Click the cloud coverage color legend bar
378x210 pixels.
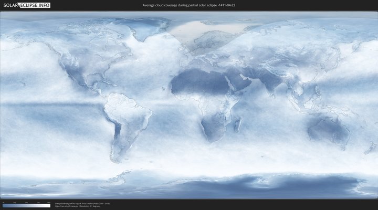pyautogui.click(x=26, y=206)
